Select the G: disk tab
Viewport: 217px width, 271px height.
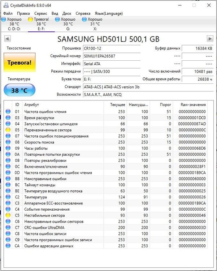click(68, 24)
